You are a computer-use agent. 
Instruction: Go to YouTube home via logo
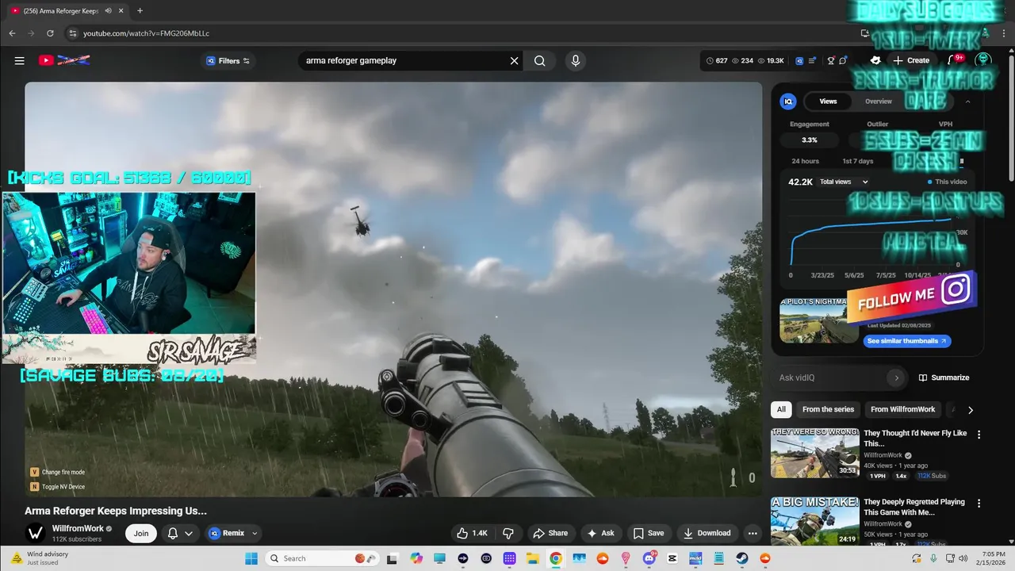[x=64, y=60]
